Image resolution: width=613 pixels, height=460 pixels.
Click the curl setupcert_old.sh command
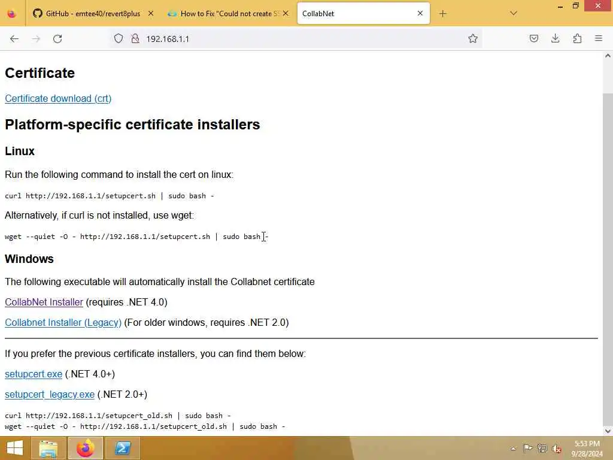118,416
